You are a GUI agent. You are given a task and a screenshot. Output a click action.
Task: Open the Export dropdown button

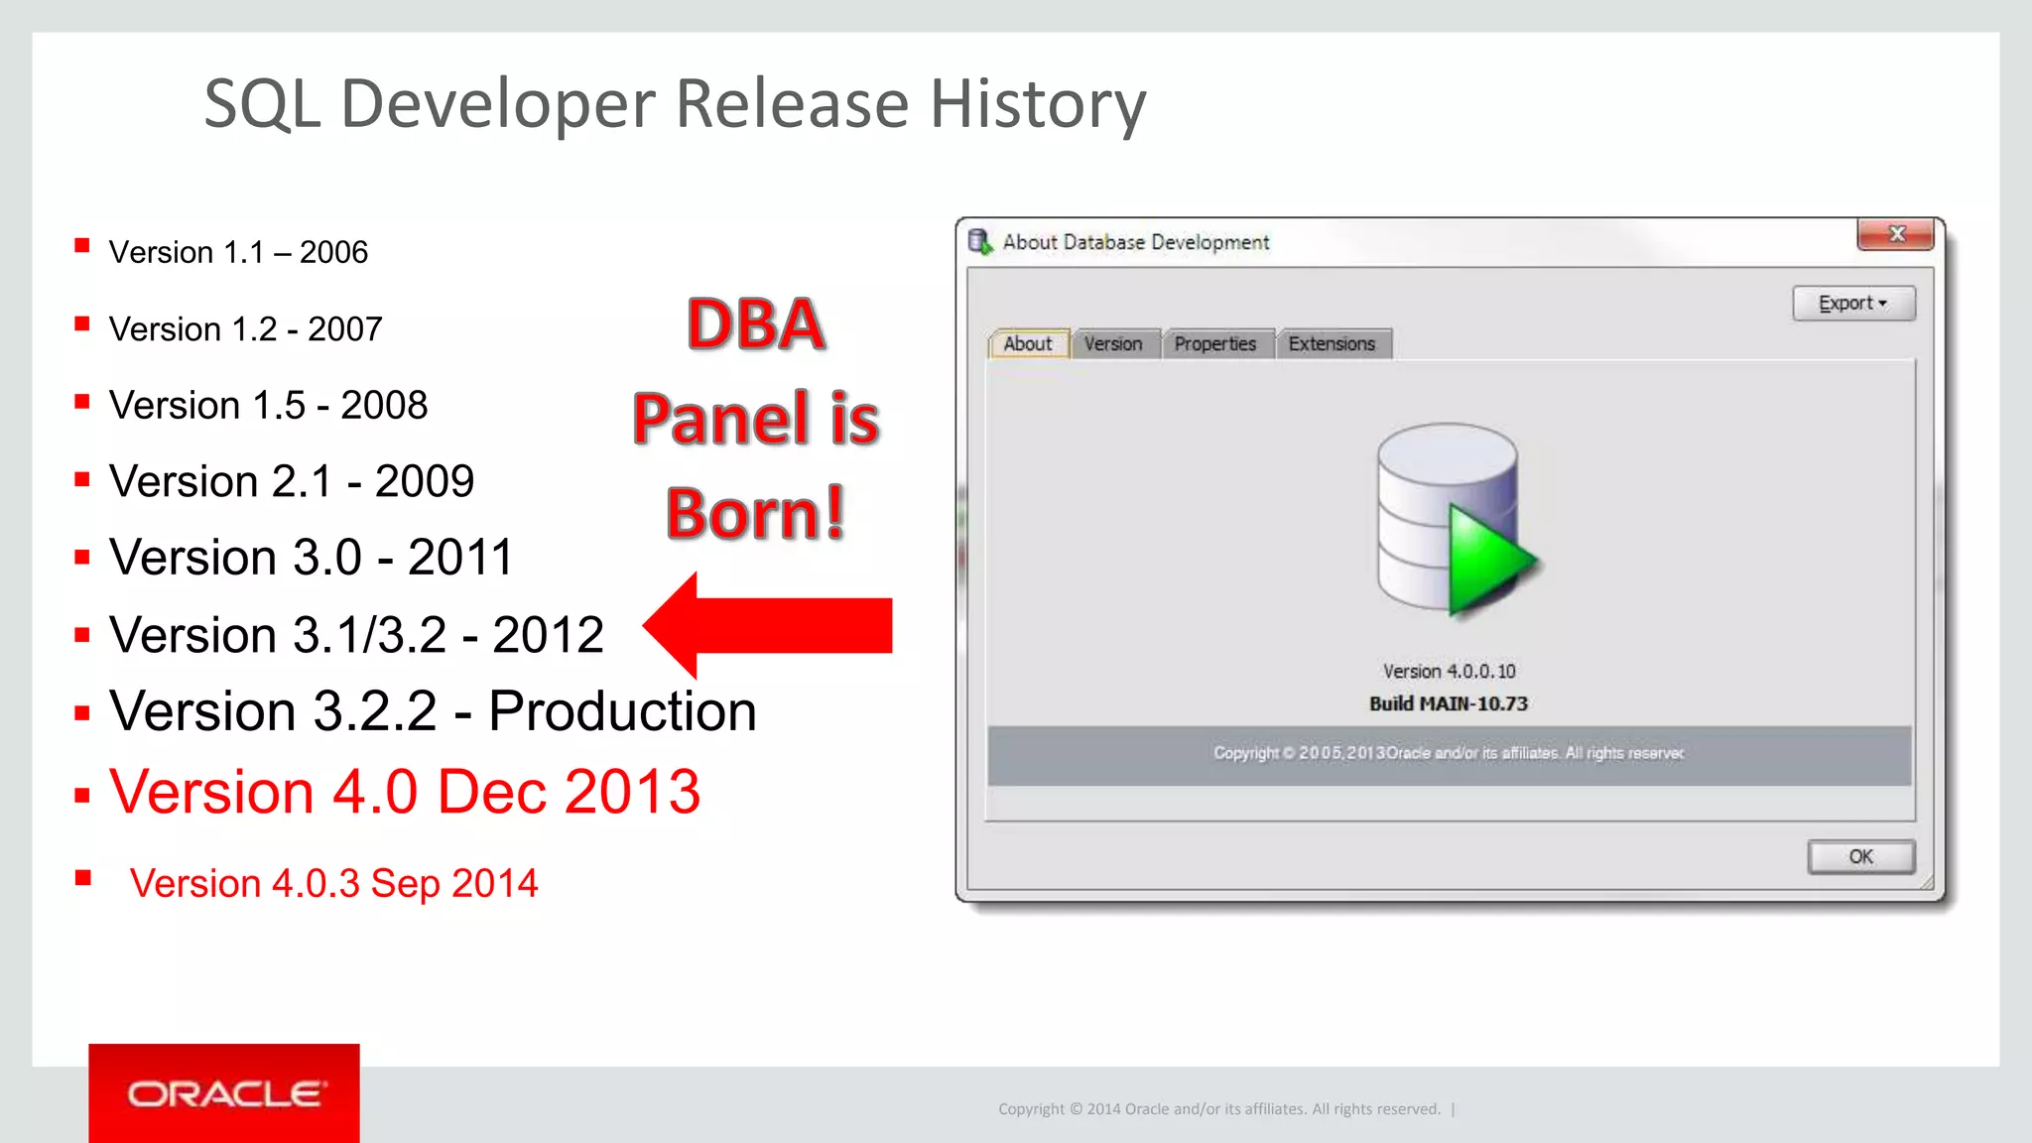[x=1852, y=304]
